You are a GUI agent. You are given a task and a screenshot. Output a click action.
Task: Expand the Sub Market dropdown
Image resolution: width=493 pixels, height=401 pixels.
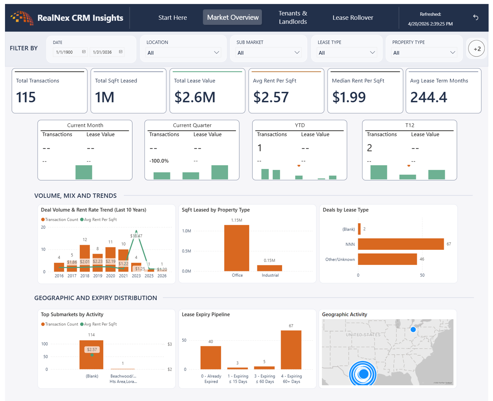tap(268, 53)
